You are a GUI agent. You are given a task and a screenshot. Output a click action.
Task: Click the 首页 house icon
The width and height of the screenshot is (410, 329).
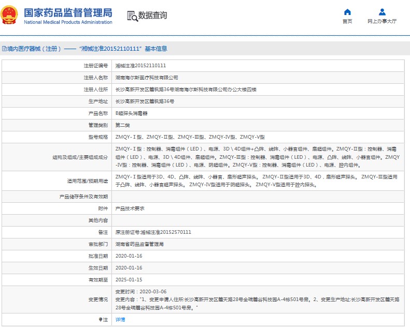[x=347, y=12]
